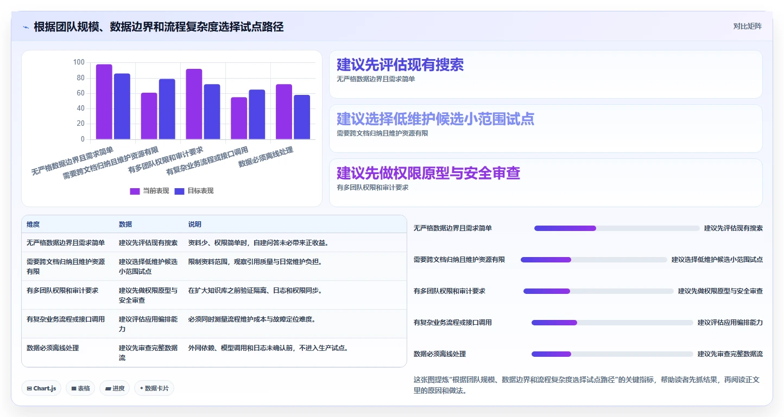Click the Chart.js chip icon
The height and width of the screenshot is (417, 784).
click(x=29, y=388)
